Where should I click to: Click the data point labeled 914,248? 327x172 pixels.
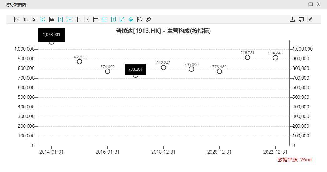[275, 58]
